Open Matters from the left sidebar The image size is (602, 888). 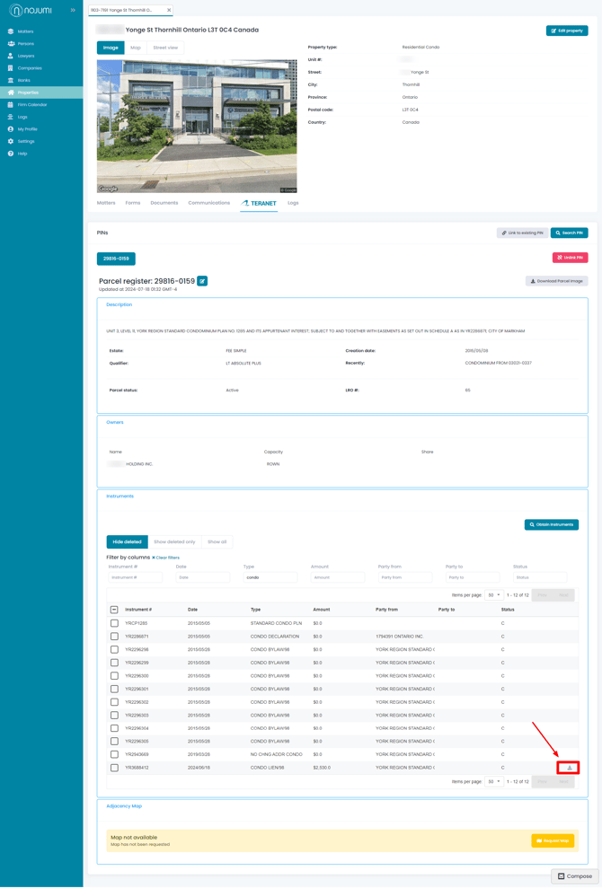[x=25, y=31]
